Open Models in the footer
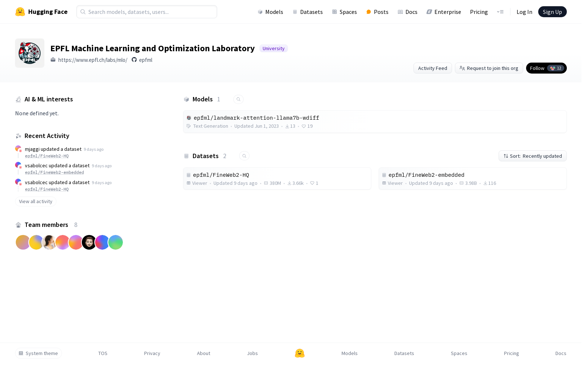 point(350,353)
